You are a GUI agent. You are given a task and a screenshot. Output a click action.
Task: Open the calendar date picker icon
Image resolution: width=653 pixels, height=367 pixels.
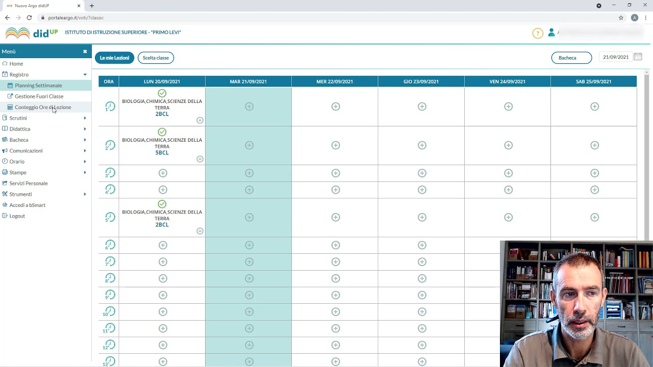(x=638, y=57)
